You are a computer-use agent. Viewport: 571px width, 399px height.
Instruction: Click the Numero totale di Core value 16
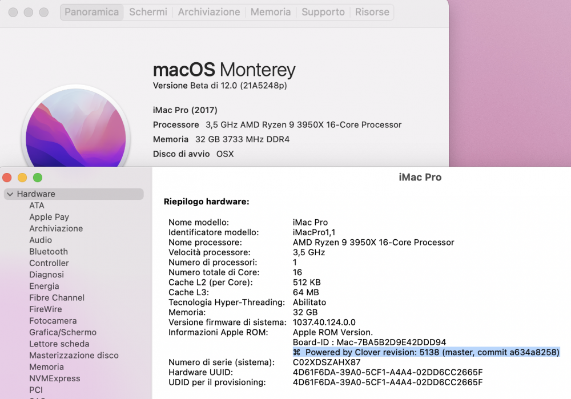[x=297, y=273]
